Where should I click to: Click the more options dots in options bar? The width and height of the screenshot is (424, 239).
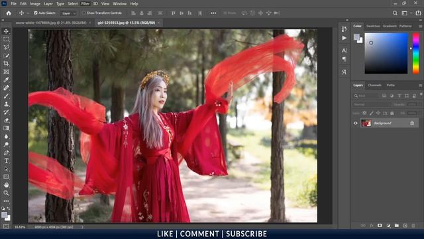[213, 13]
